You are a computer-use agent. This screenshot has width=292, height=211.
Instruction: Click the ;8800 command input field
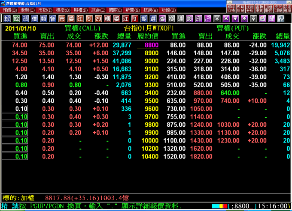coord(242,206)
